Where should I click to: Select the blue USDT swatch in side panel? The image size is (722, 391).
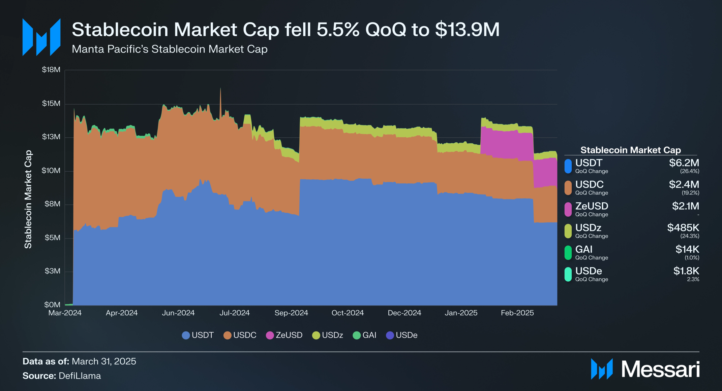(568, 166)
